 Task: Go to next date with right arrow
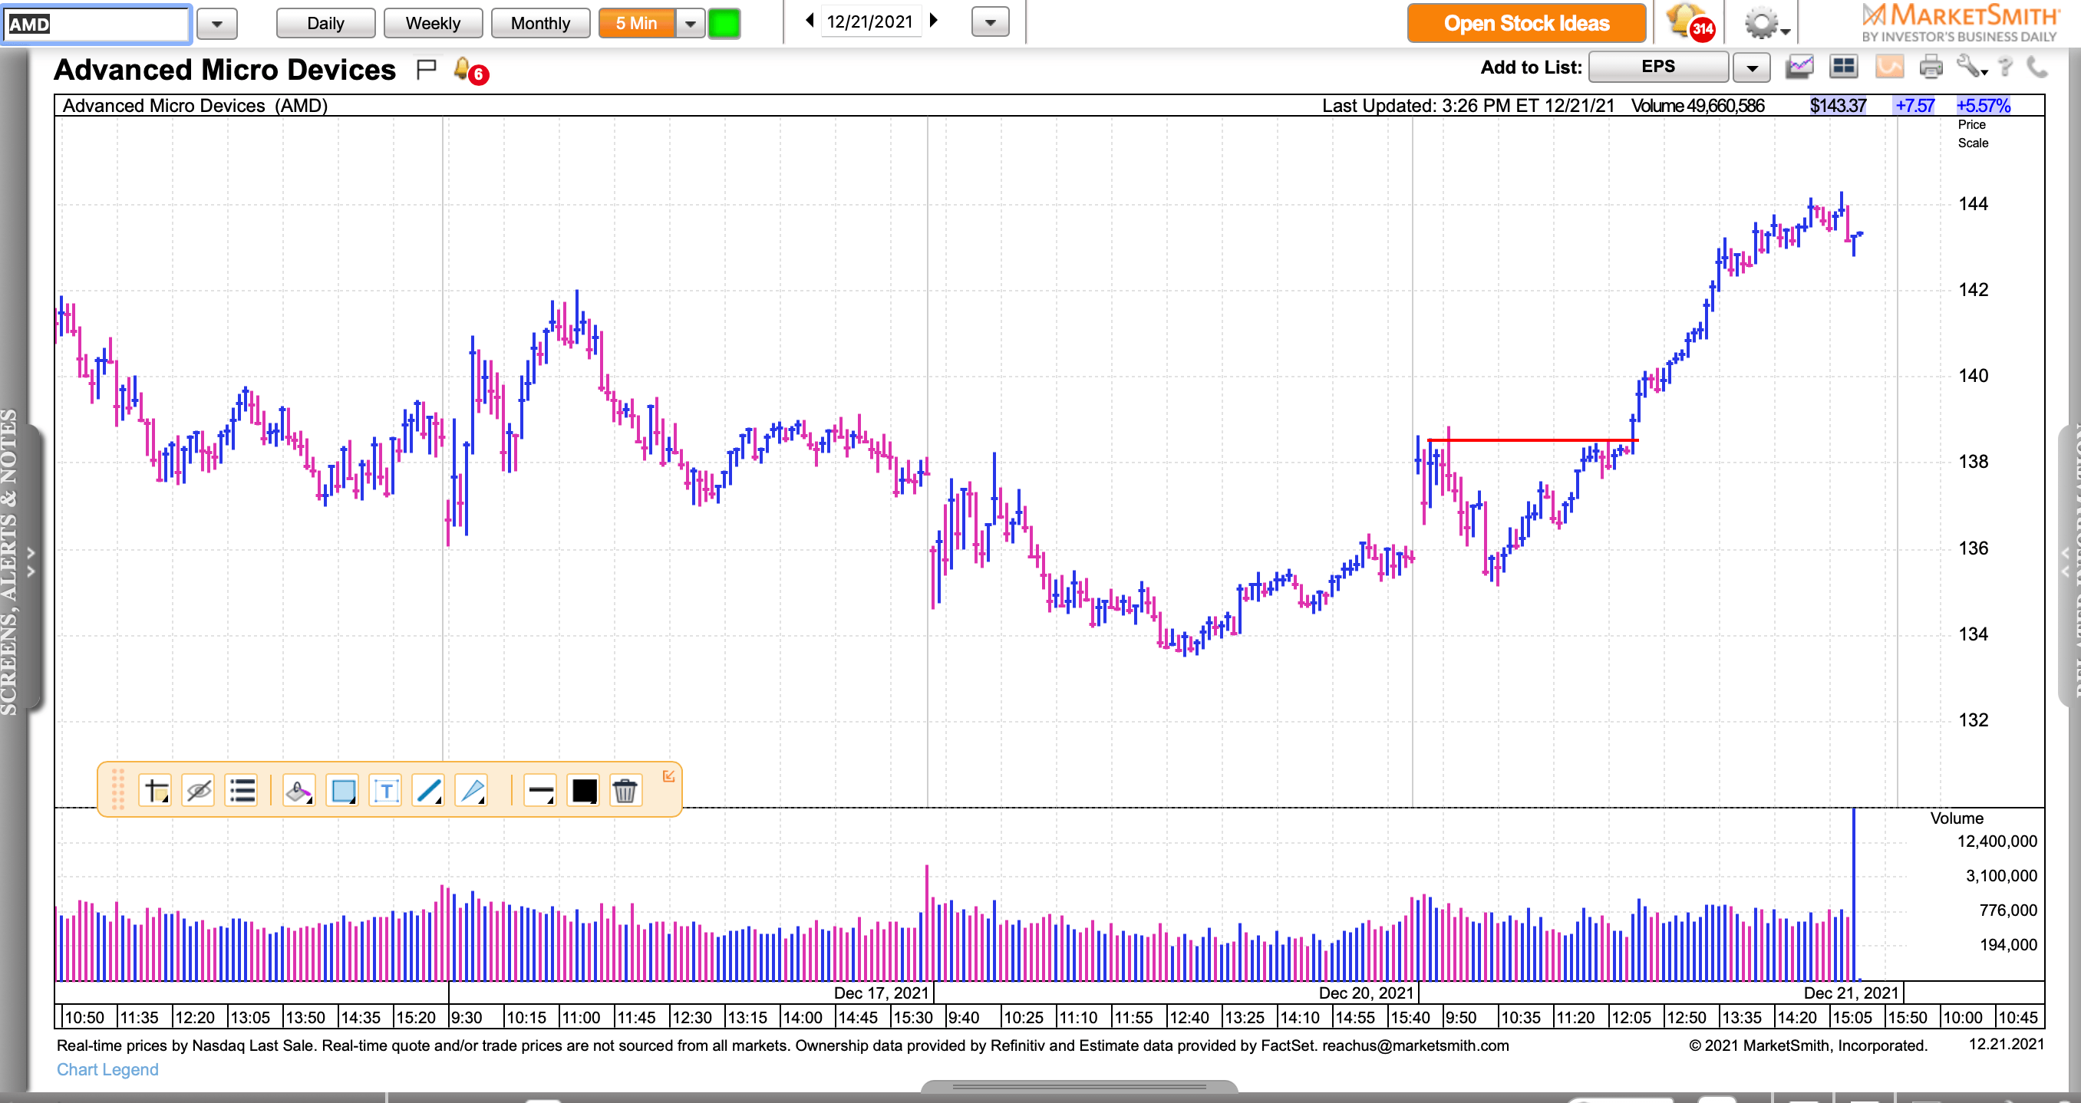click(x=934, y=21)
